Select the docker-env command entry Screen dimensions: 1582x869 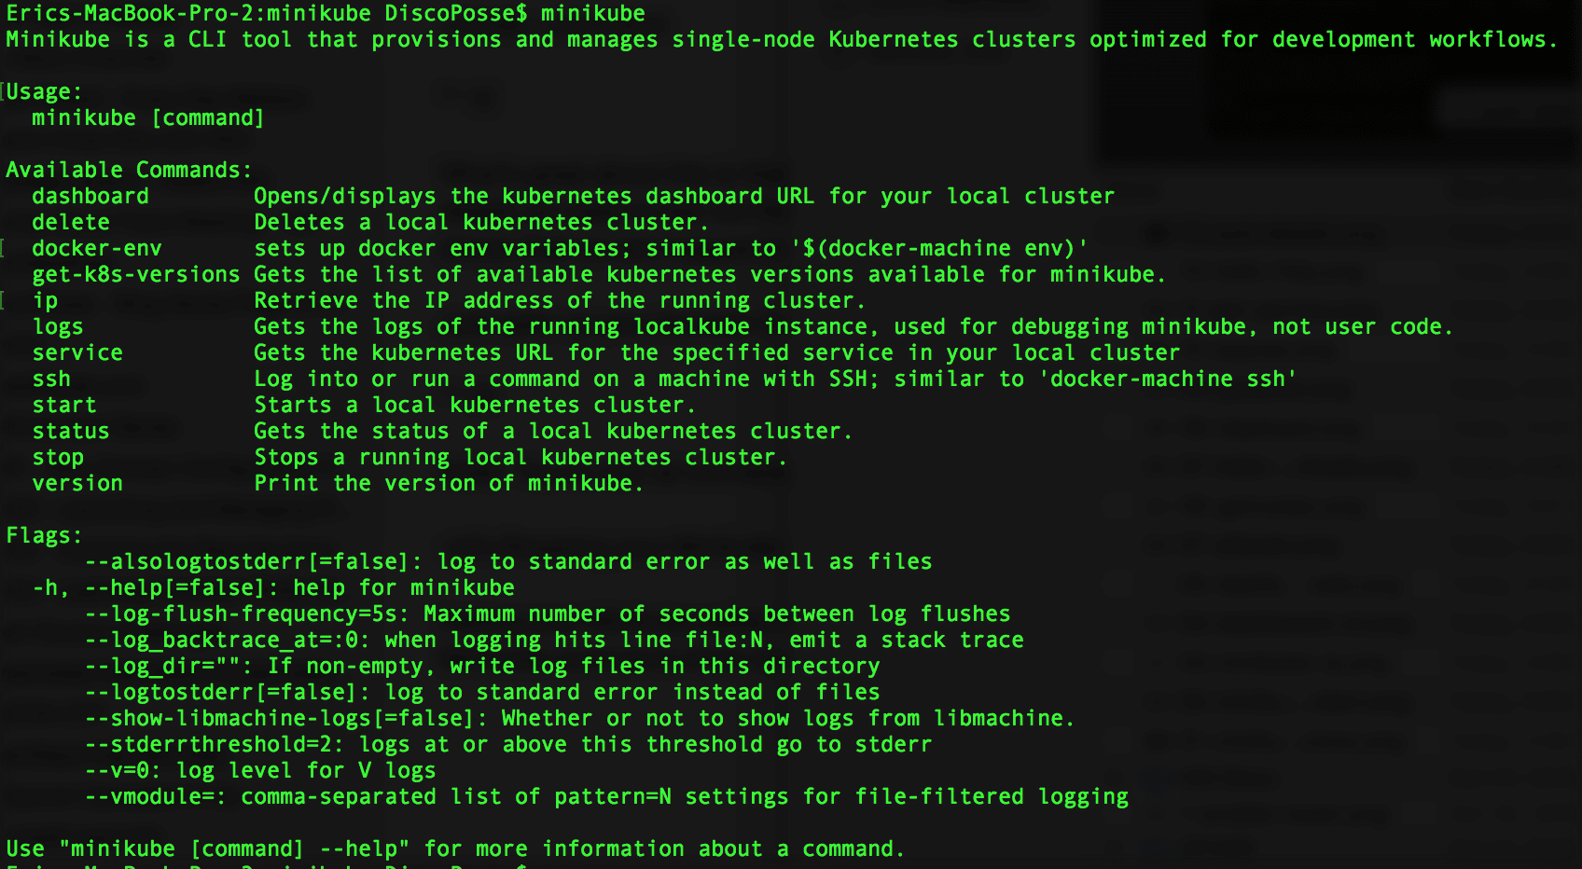(97, 248)
